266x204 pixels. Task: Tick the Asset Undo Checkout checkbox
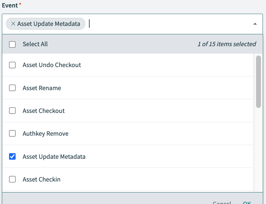[12, 65]
